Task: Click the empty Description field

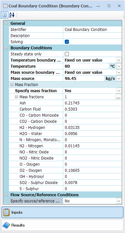Action: 92,36
